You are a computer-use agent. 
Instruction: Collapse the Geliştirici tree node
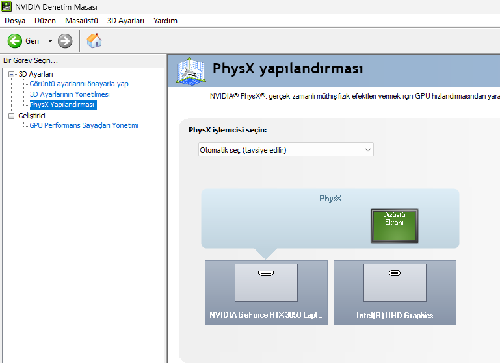[x=12, y=116]
